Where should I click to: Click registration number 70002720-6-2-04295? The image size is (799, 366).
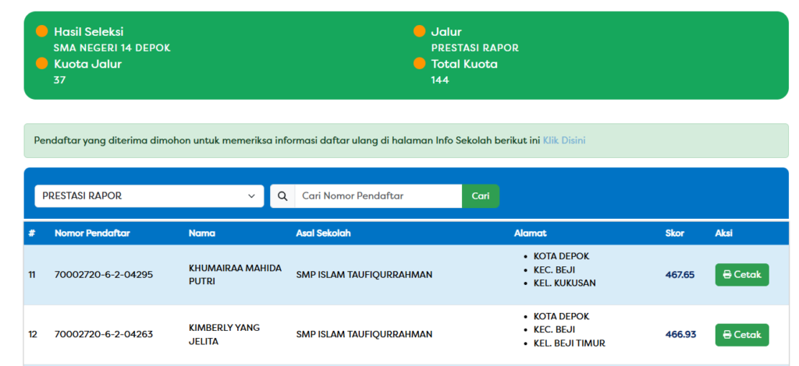click(x=104, y=275)
